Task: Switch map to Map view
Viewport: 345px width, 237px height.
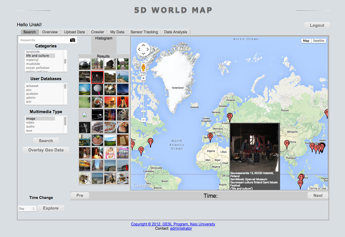Action: coord(306,41)
